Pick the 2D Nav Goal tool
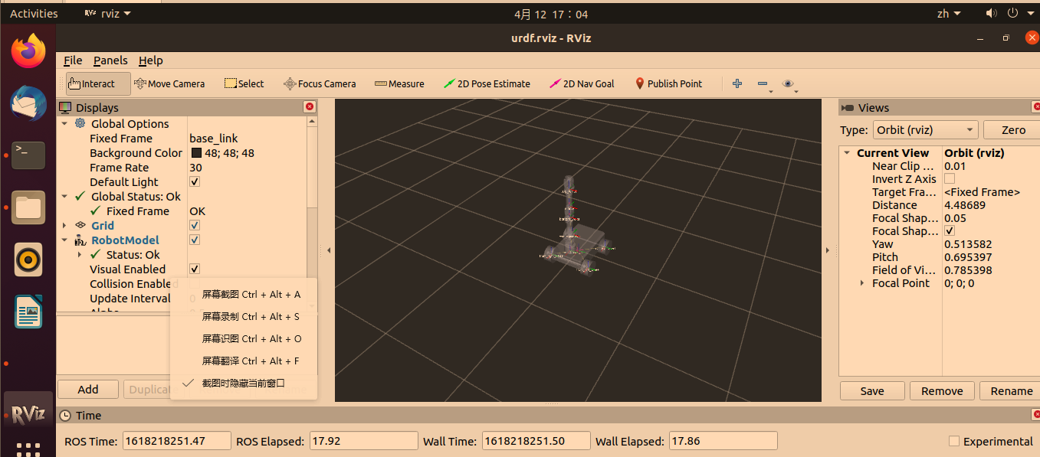This screenshot has height=457, width=1040. tap(582, 84)
